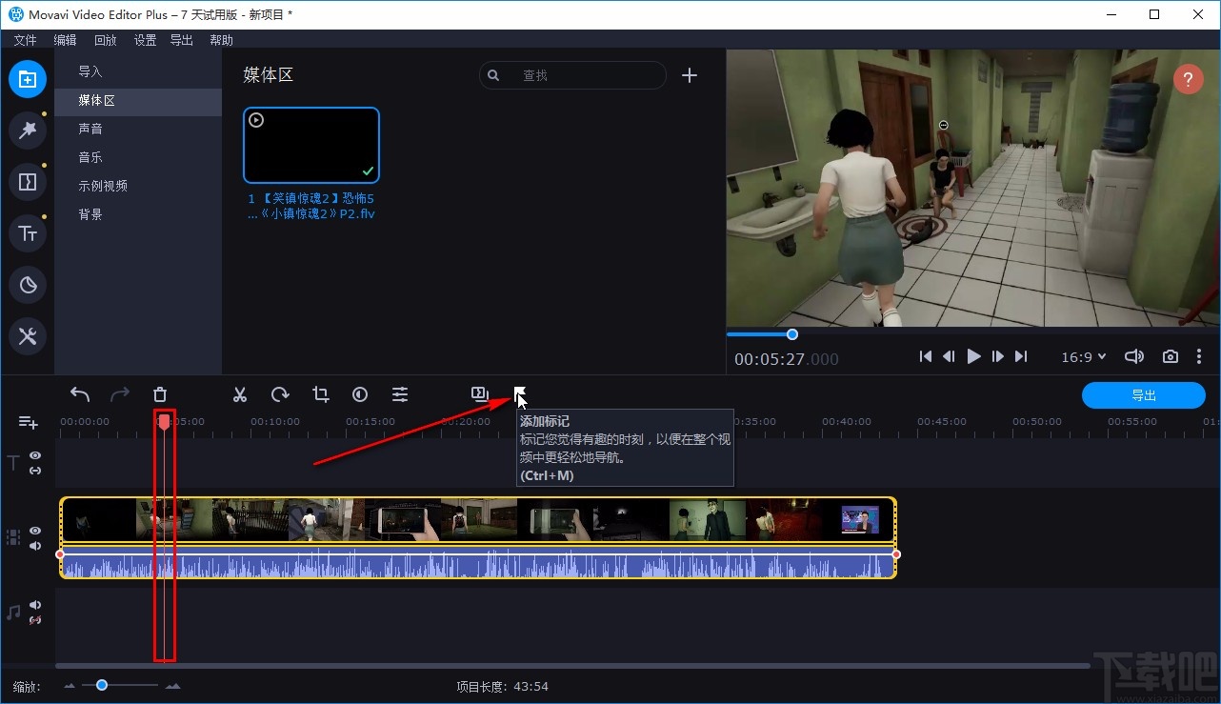Viewport: 1221px width, 704px height.
Task: Step forward one frame
Action: tap(998, 356)
